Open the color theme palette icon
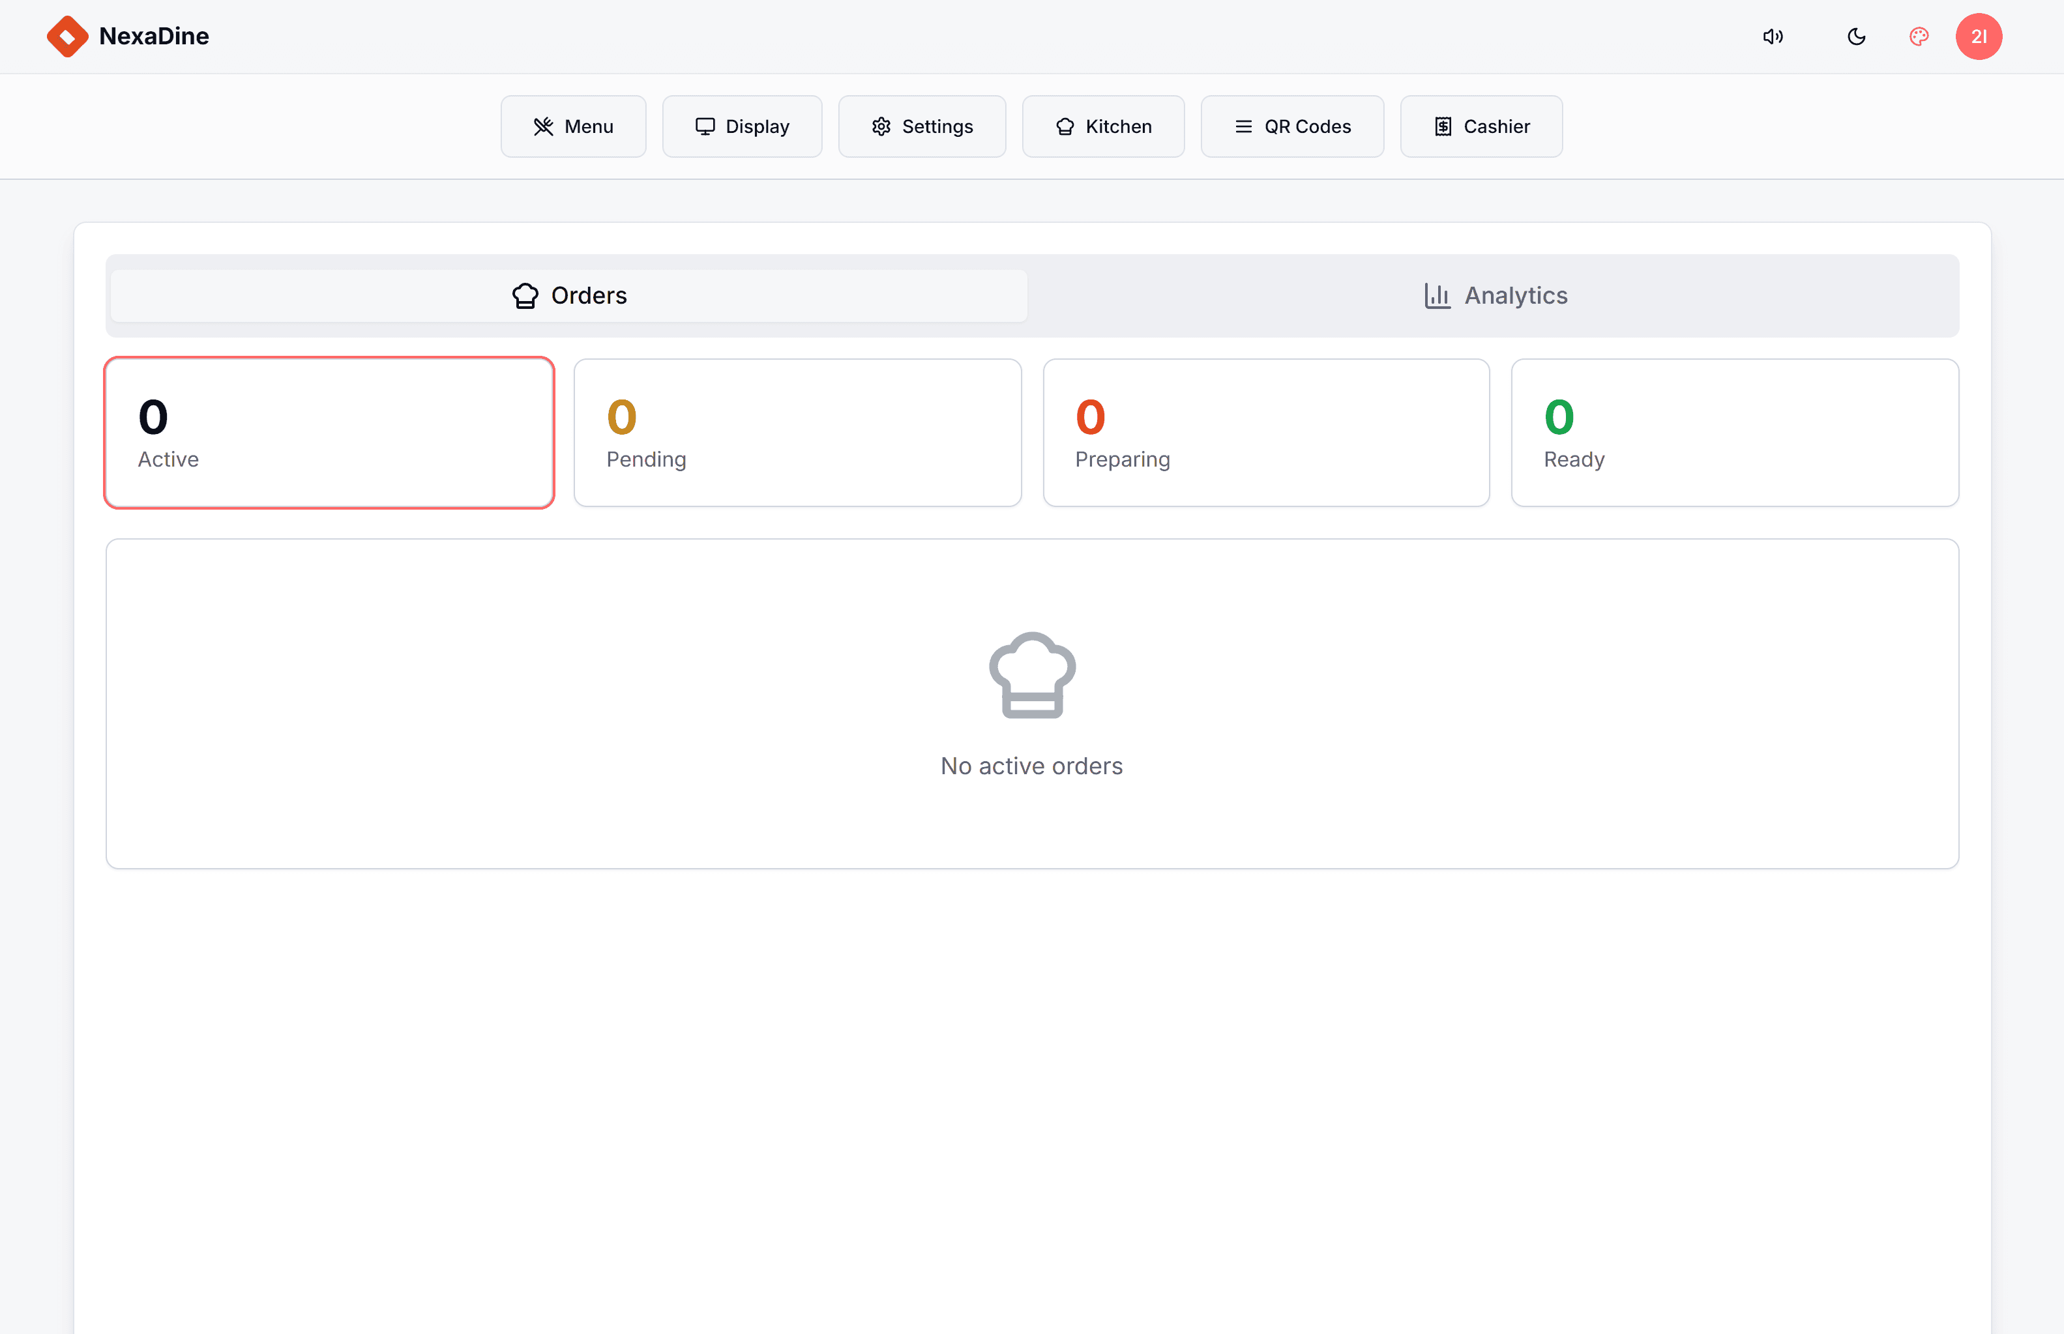The image size is (2064, 1334). 1919,36
